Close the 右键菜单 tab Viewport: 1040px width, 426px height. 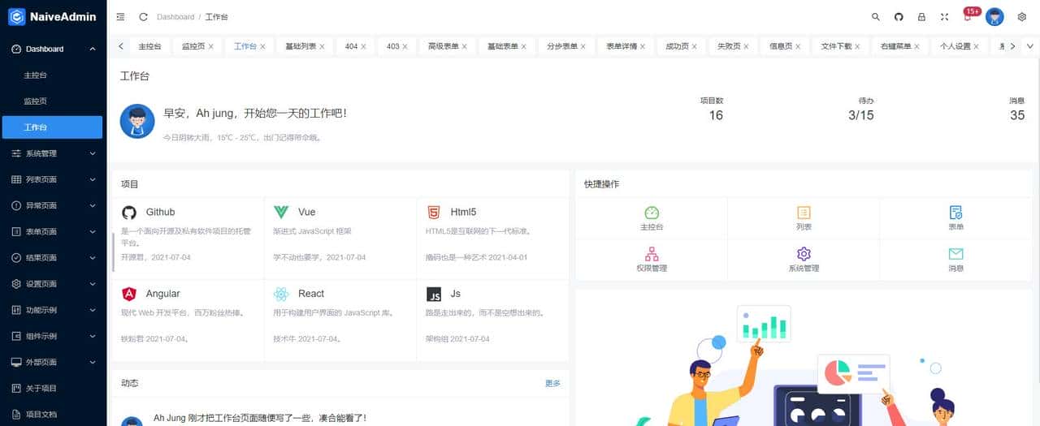click(917, 46)
